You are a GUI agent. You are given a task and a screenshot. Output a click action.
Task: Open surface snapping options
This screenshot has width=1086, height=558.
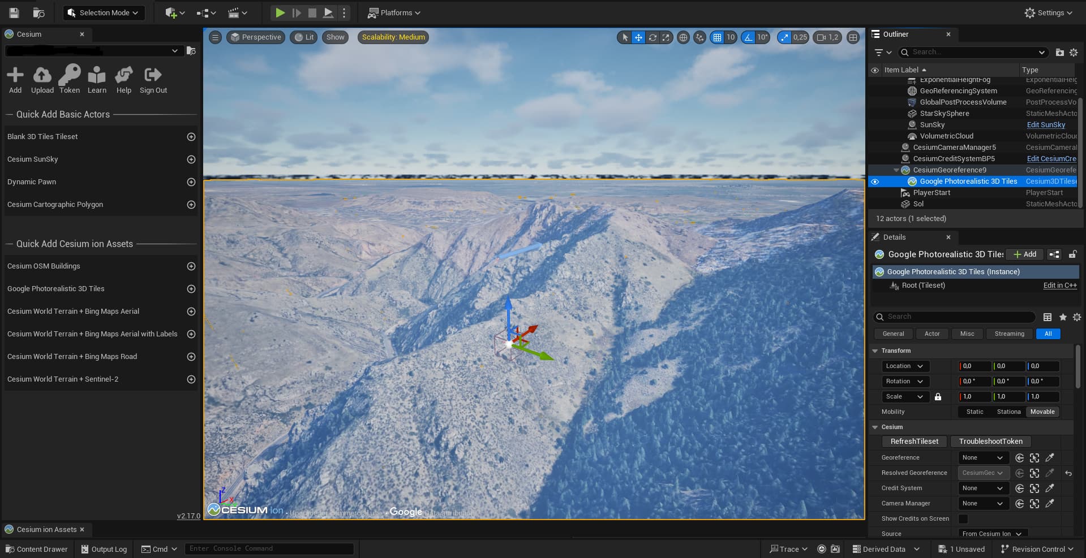pos(700,37)
